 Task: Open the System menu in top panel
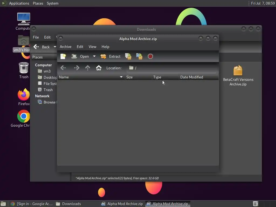(x=53, y=3)
